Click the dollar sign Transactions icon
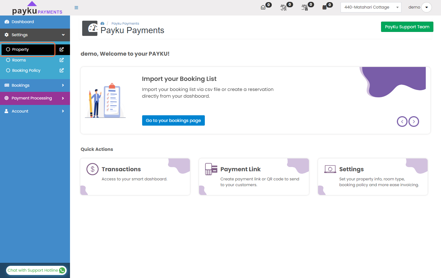Screen dimensions: 441x278 click(93, 169)
